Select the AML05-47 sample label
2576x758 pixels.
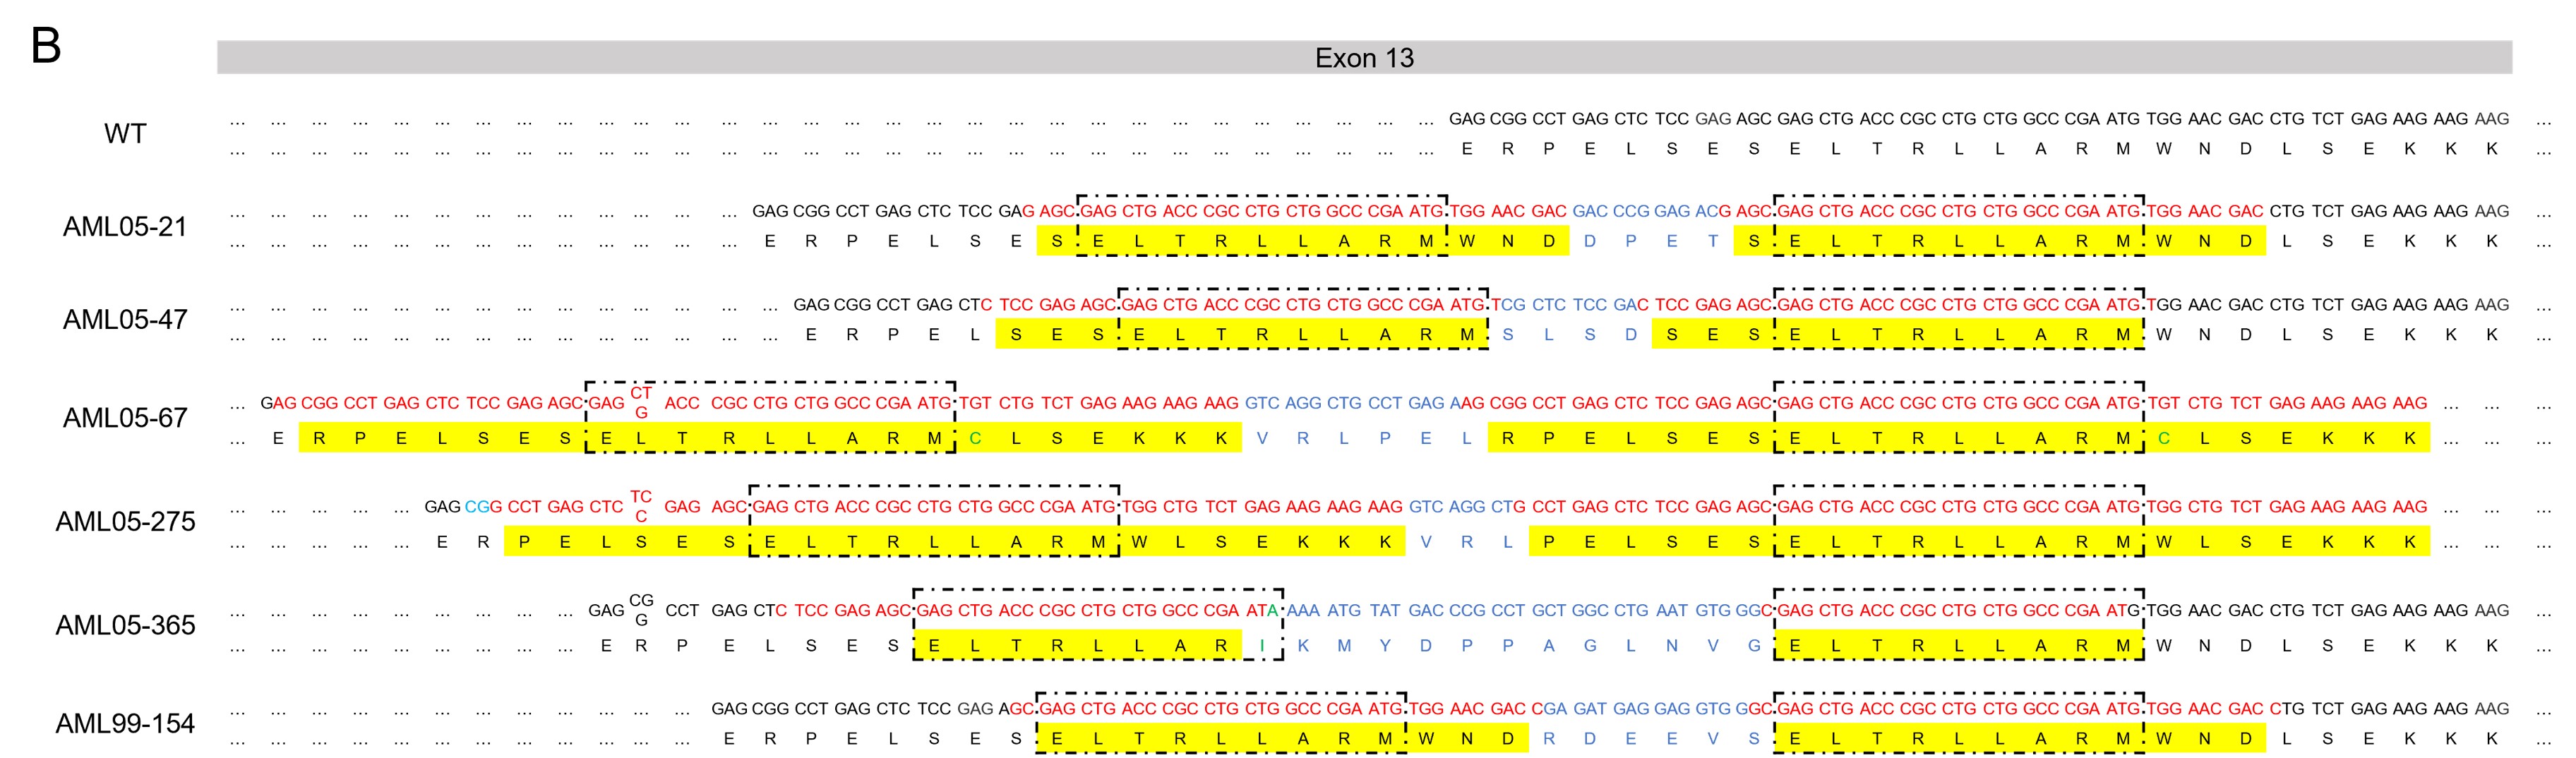(125, 320)
